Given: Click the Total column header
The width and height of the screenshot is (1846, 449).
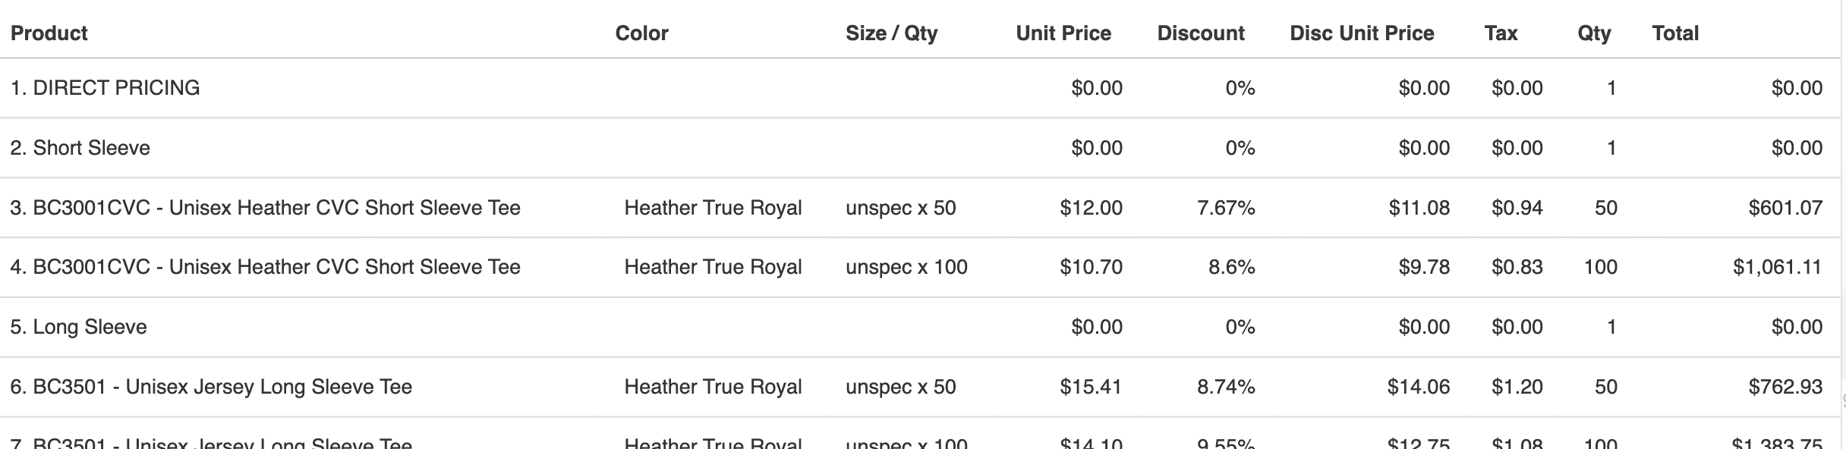Looking at the screenshot, I should coord(1674,33).
